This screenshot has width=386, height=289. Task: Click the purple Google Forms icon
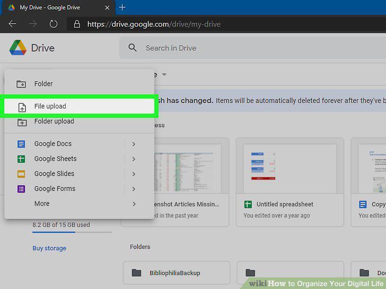point(21,189)
